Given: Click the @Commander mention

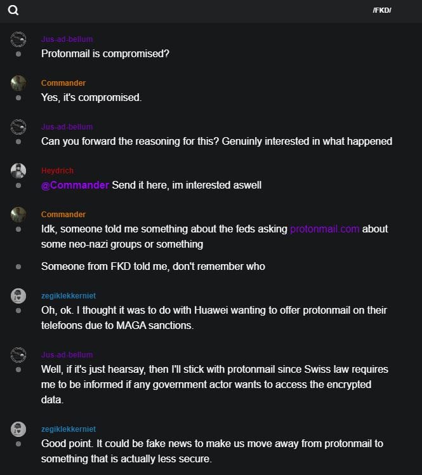Looking at the screenshot, I should (75, 185).
